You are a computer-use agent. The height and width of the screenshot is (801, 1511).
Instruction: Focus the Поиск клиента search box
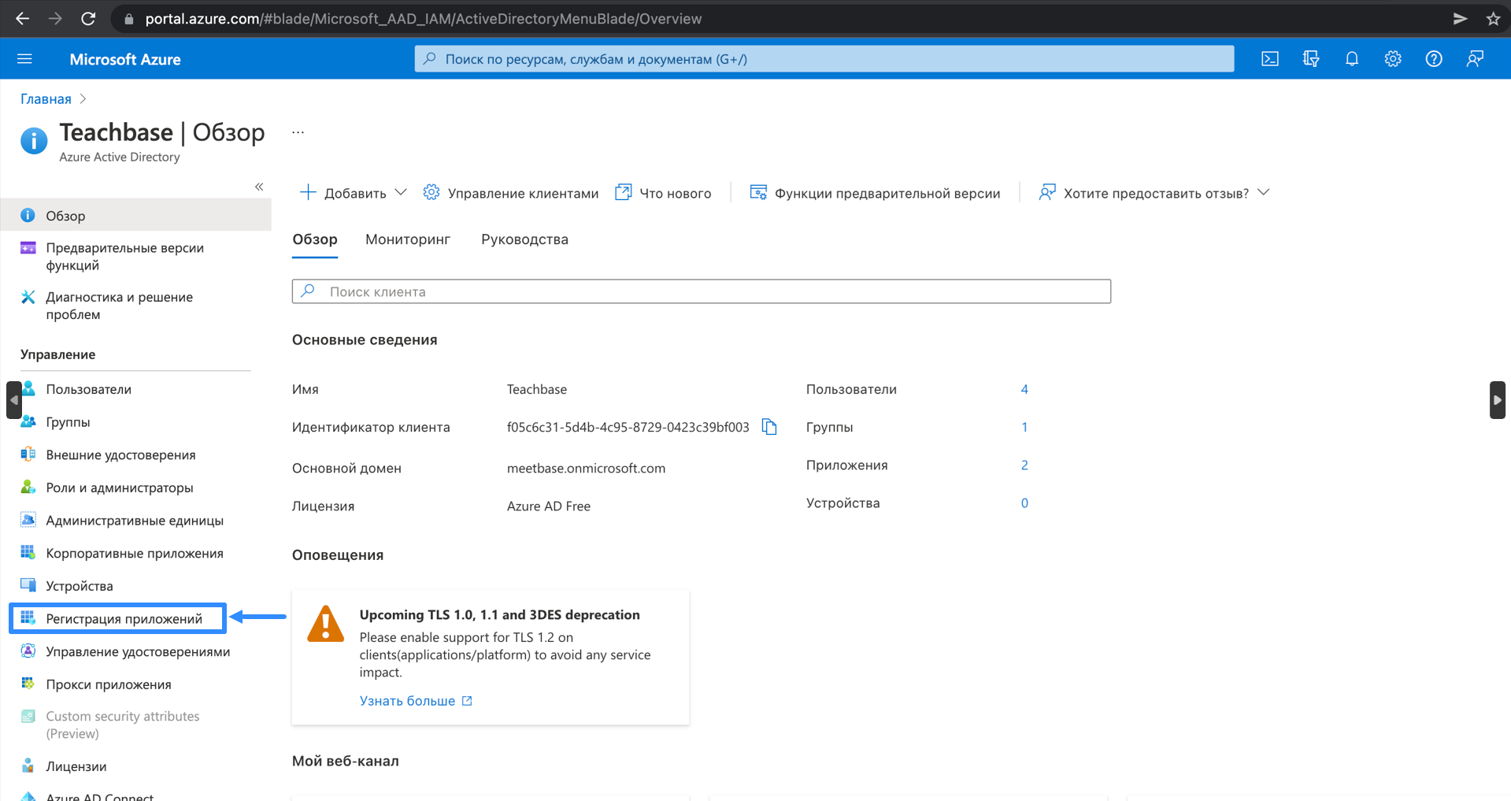(x=702, y=291)
